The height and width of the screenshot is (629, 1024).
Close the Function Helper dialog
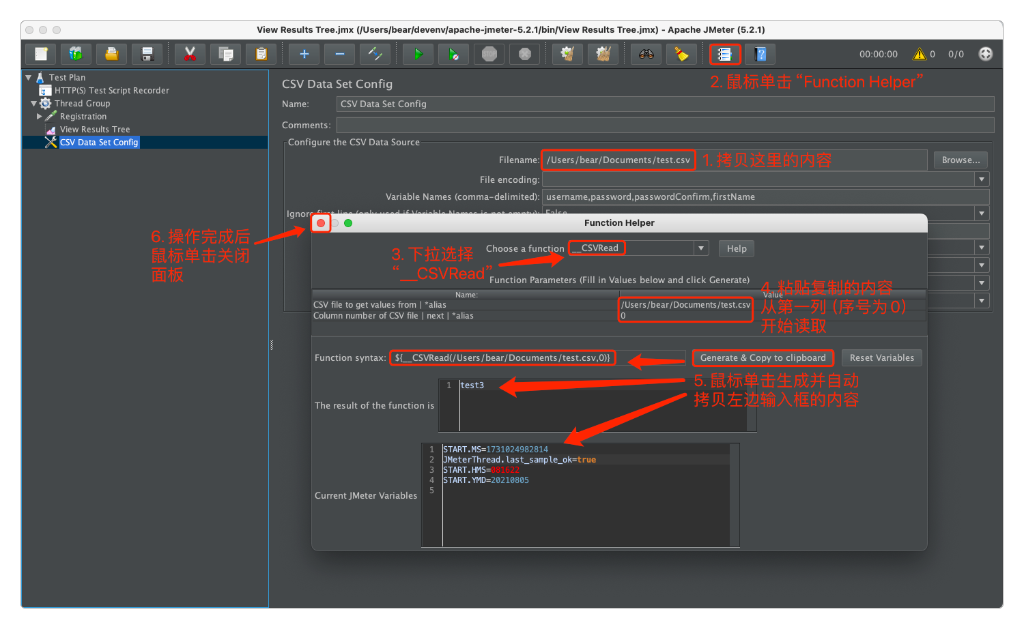321,223
